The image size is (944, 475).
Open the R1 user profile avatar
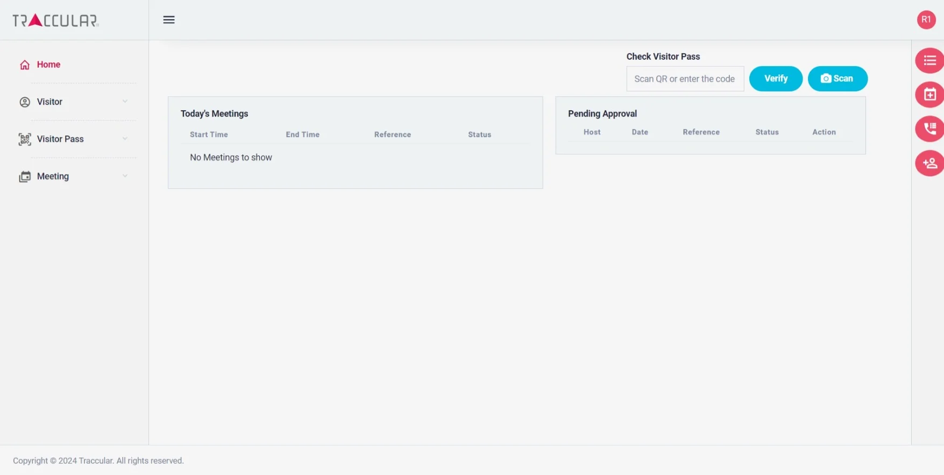[x=926, y=20]
